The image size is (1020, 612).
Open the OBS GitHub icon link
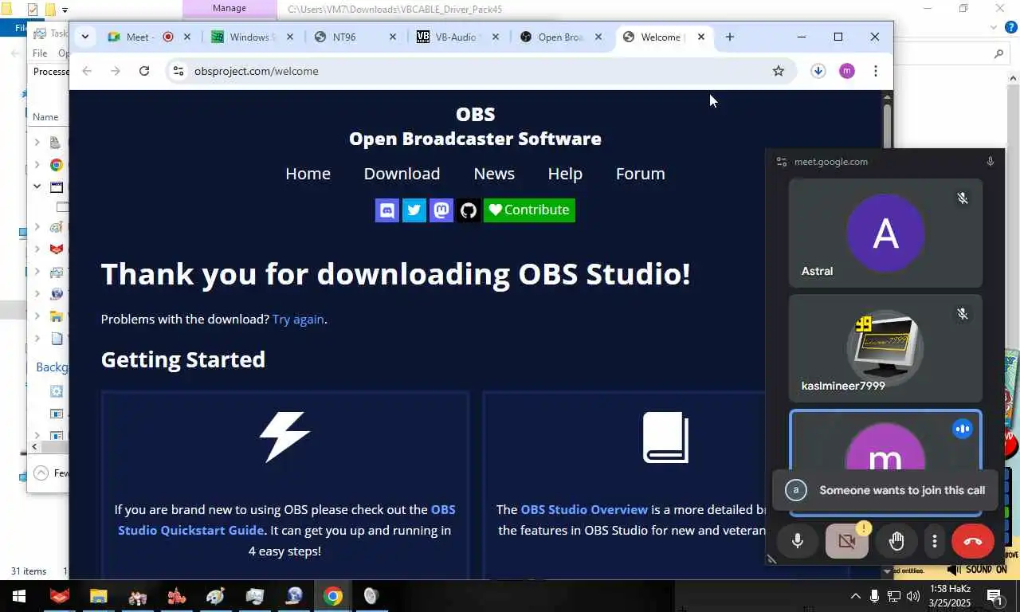469,210
